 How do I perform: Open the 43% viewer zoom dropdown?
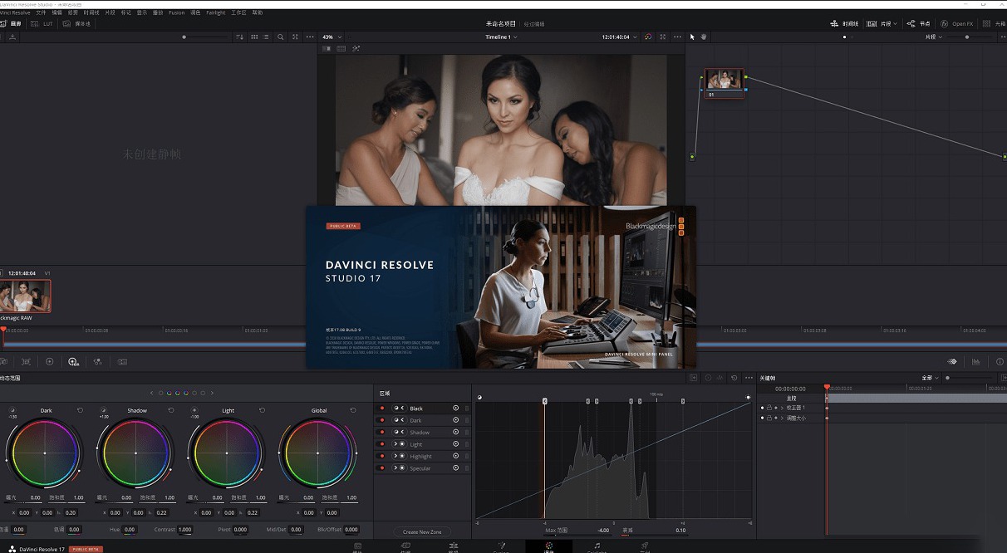(332, 37)
